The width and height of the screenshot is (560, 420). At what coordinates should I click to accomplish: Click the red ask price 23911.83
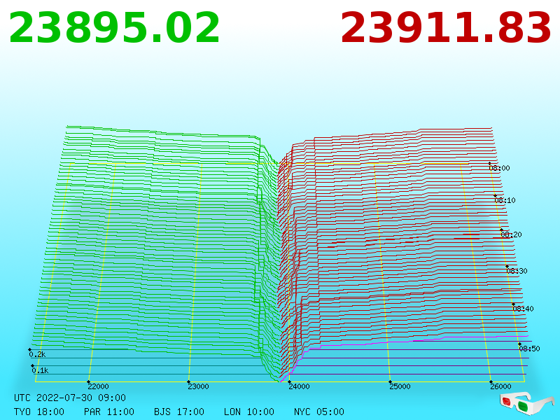tap(446, 28)
